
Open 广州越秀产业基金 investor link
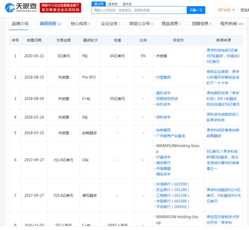click(170, 136)
